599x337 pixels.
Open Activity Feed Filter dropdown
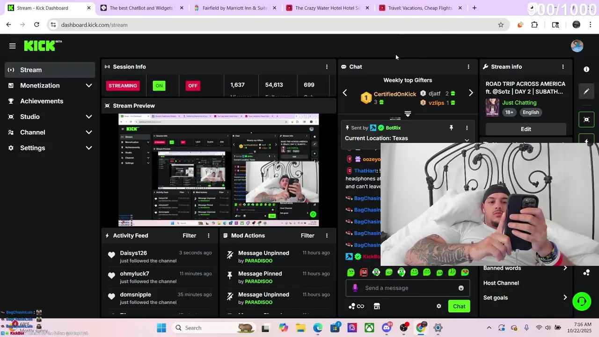coord(189,235)
